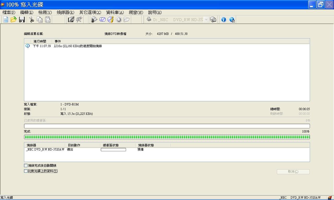Click the 預備 recorder status cell
Image resolution: width=334 pixels, height=200 pixels.
click(x=140, y=149)
